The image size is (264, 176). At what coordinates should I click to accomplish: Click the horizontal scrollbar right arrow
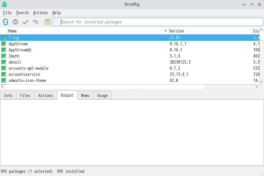click(257, 87)
